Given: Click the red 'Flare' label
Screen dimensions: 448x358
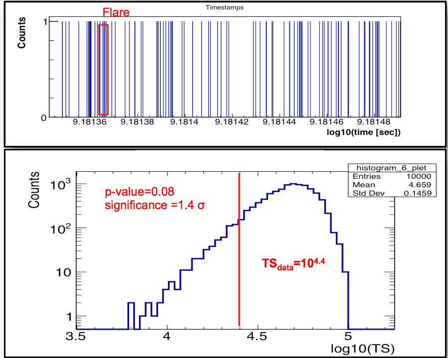Looking at the screenshot, I should pos(116,12).
